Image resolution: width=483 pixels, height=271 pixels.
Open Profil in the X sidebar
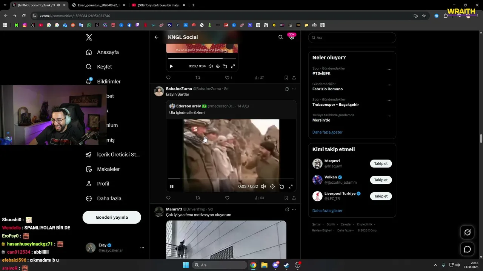97,184
